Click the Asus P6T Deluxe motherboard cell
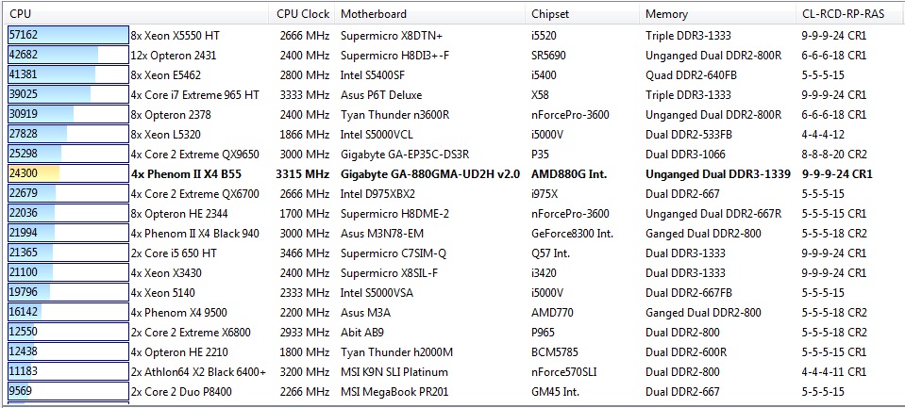The height and width of the screenshot is (408, 905). pyautogui.click(x=380, y=94)
